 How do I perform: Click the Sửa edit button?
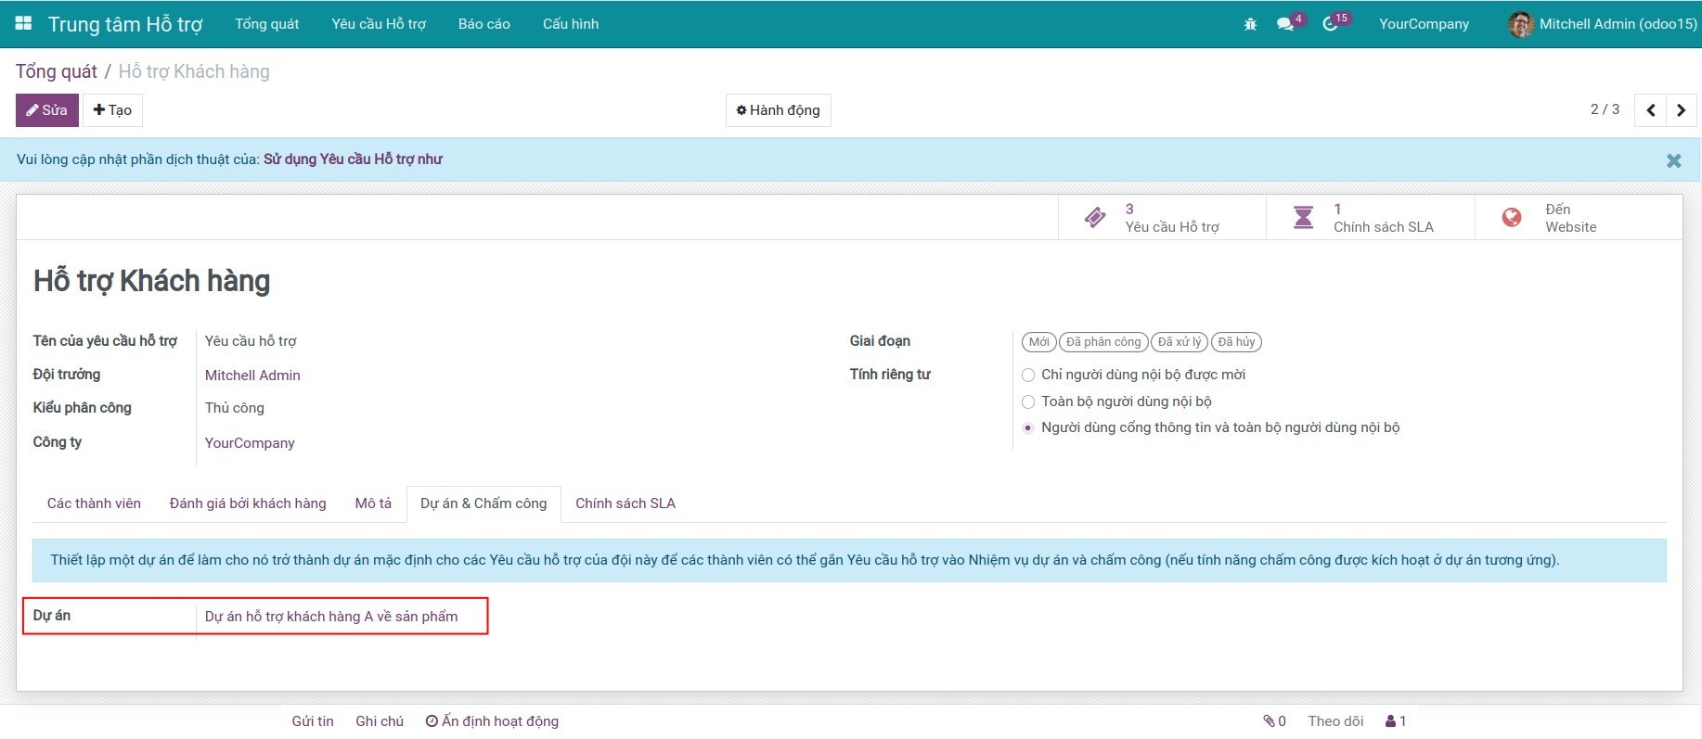pos(46,110)
